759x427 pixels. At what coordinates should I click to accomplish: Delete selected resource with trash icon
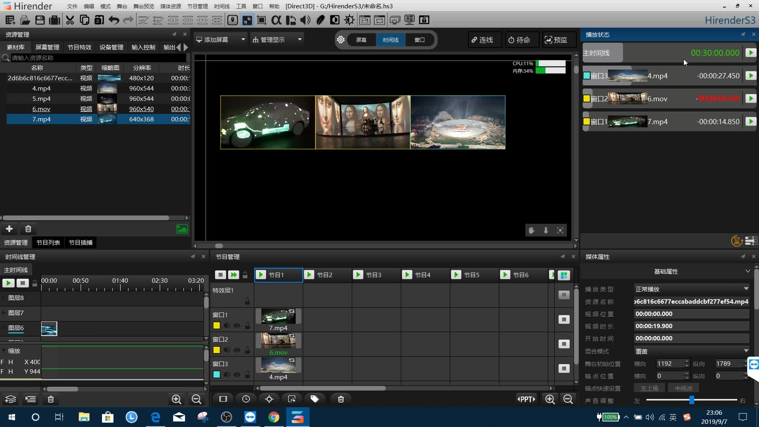pyautogui.click(x=28, y=229)
